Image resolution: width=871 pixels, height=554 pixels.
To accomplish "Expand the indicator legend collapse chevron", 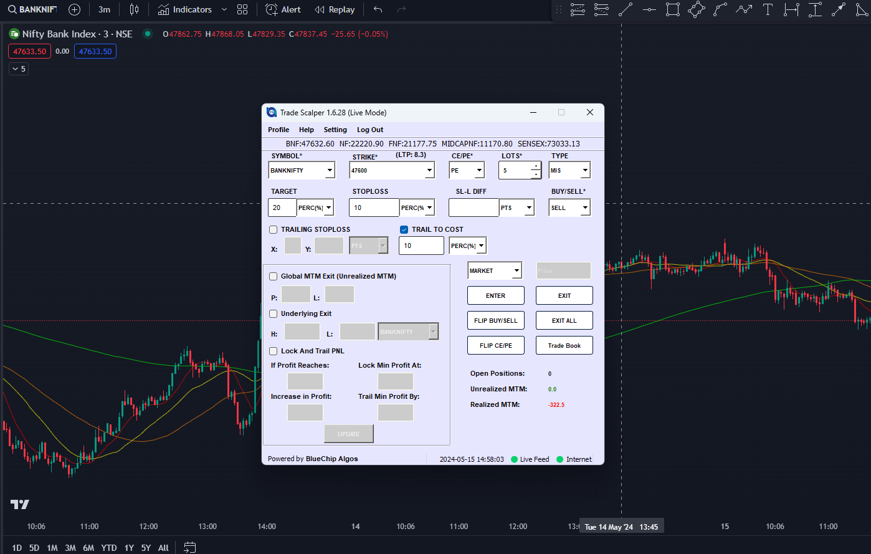I will pyautogui.click(x=19, y=69).
